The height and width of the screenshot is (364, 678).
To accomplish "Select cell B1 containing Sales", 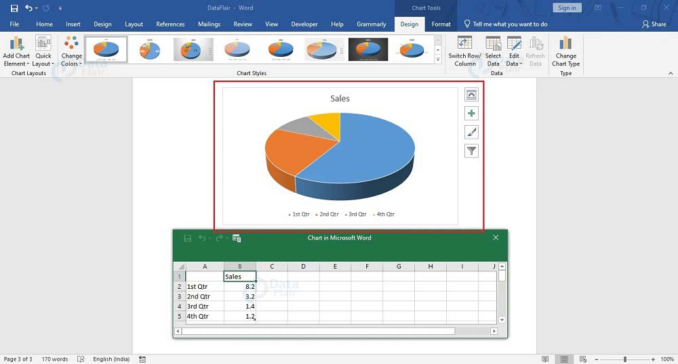I will coord(240,277).
